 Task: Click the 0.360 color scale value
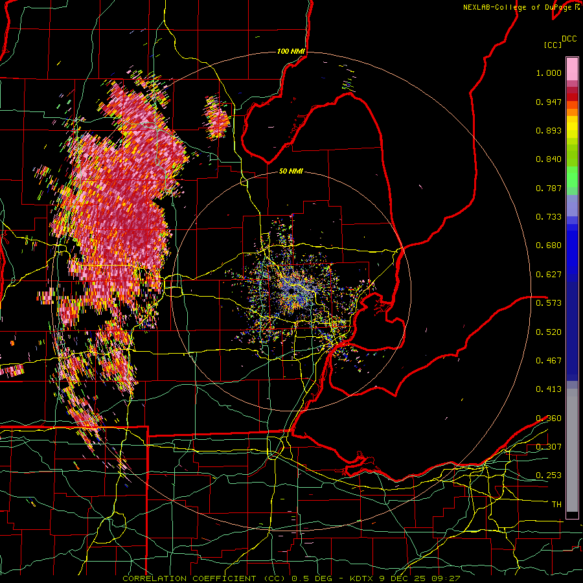pos(549,418)
